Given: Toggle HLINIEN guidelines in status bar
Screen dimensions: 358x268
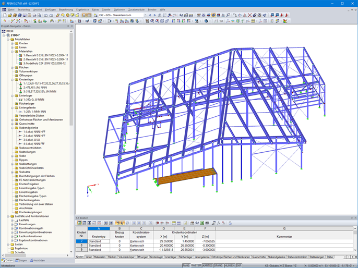Looking at the screenshot, I should click(x=230, y=265).
